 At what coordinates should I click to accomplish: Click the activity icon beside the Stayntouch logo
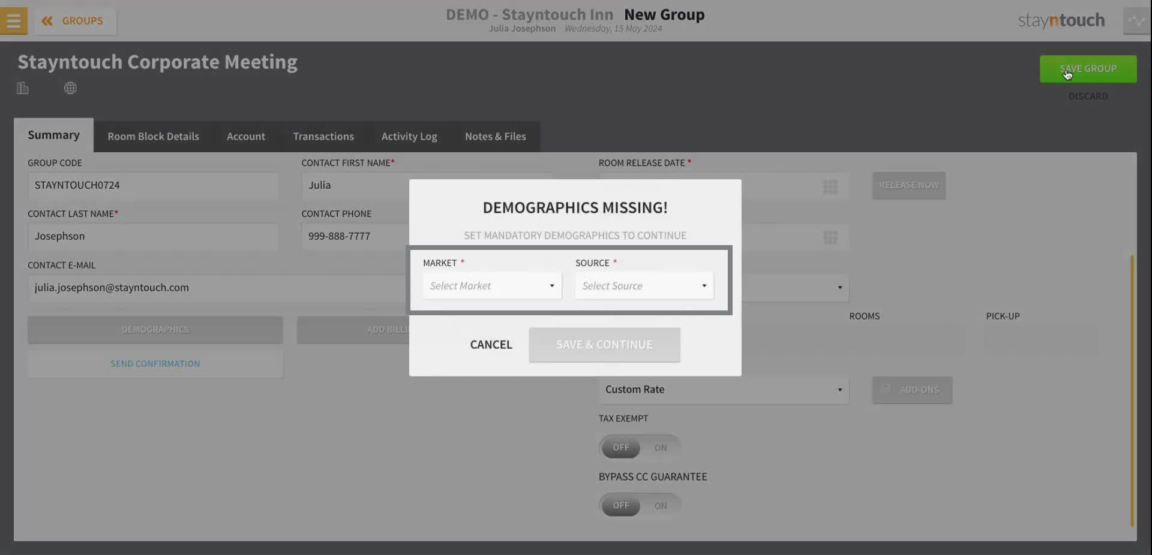[1136, 21]
